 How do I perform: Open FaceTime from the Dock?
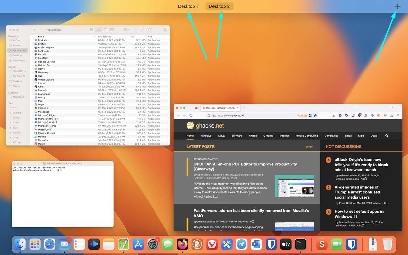point(336,244)
